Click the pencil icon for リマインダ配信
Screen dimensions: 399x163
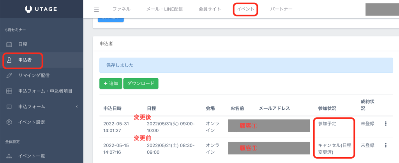tap(9, 75)
